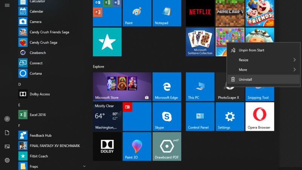Launch FINAL FANTASY XV BENCHMARK

coord(52,146)
